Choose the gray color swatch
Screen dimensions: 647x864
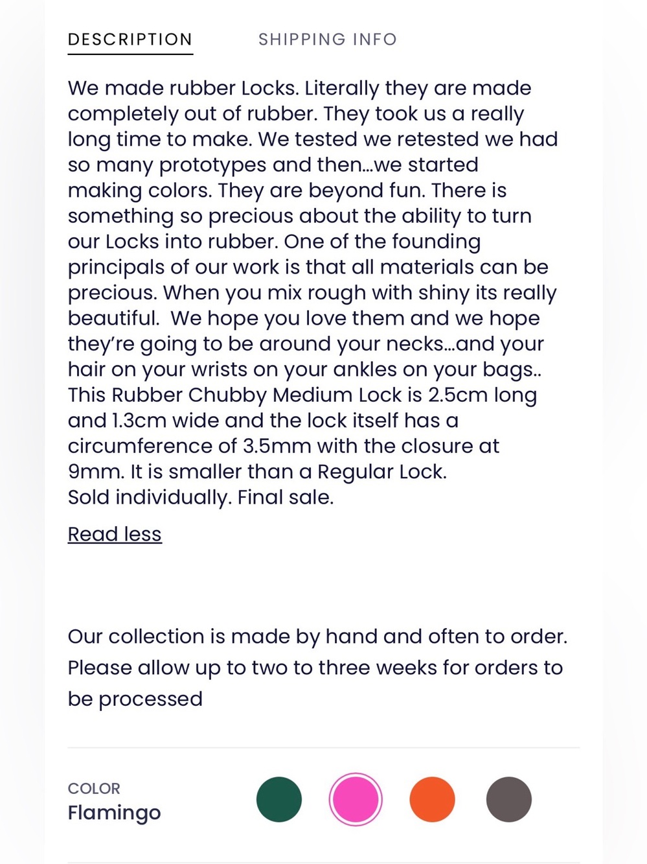click(509, 799)
